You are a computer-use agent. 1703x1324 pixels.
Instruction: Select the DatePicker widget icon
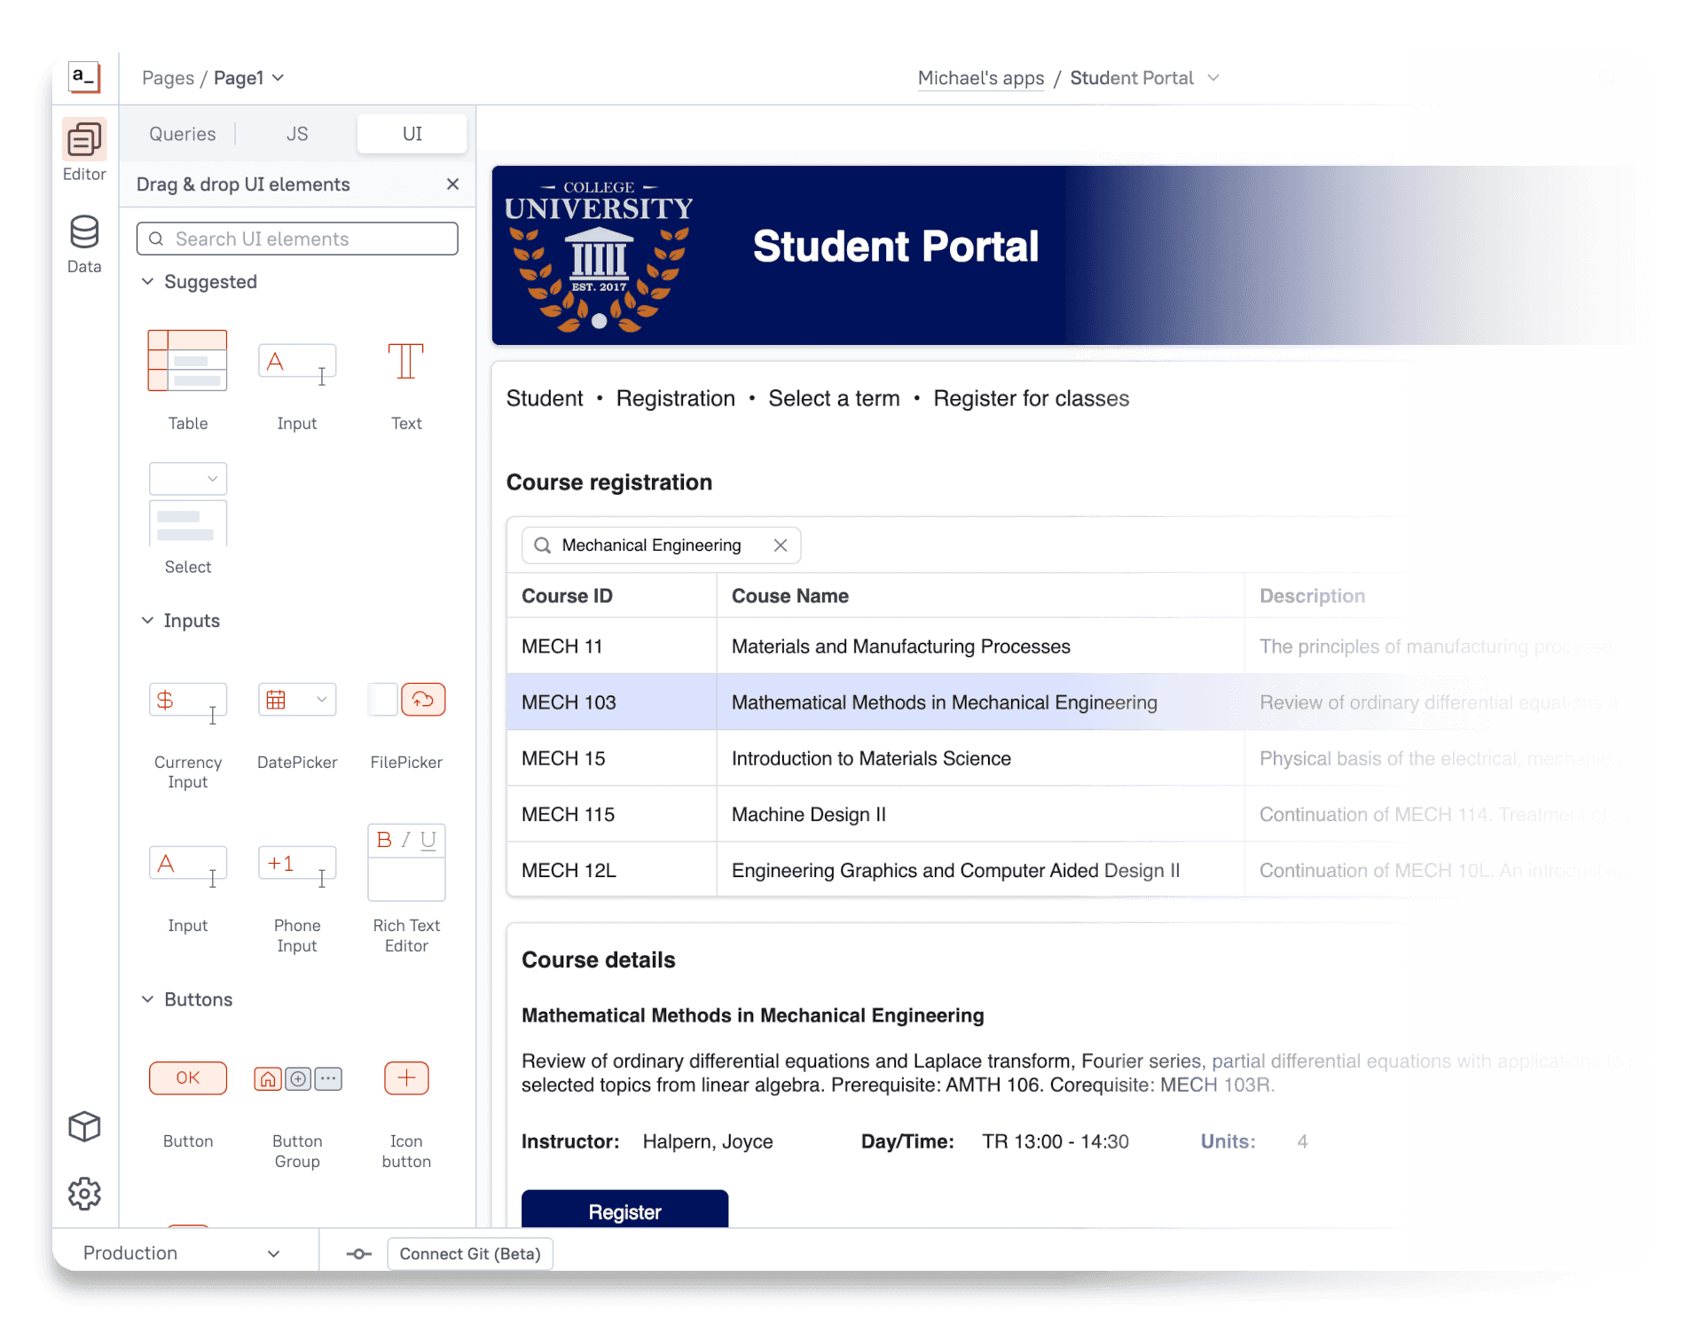point(297,701)
